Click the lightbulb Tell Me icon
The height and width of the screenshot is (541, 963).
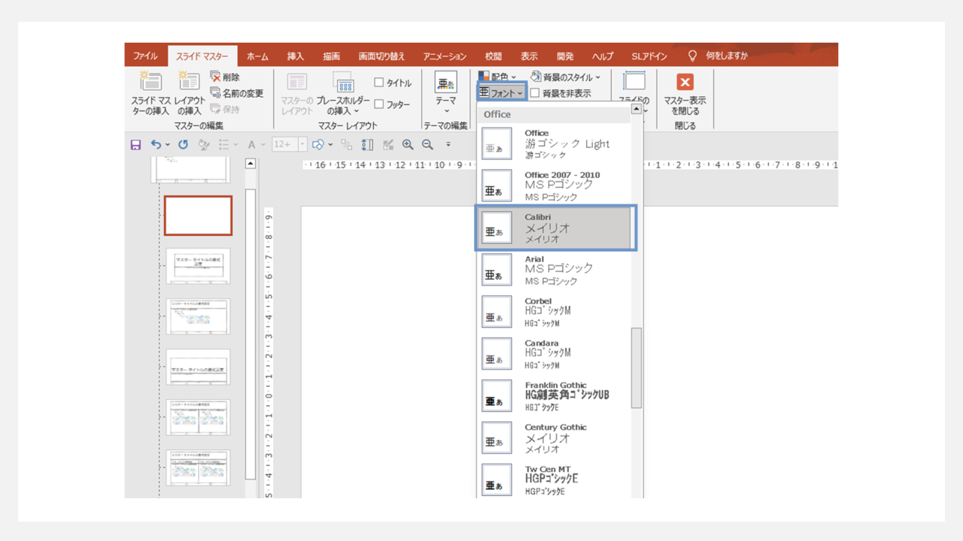(693, 56)
